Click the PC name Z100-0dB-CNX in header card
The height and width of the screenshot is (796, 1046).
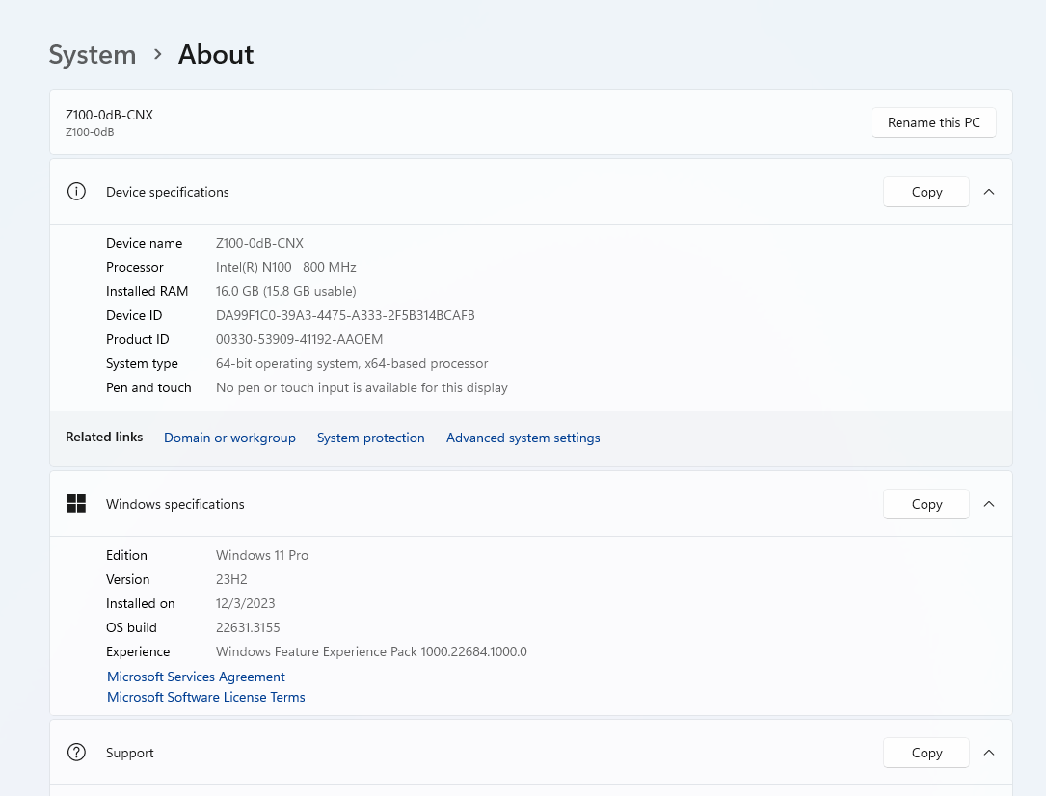tap(109, 115)
